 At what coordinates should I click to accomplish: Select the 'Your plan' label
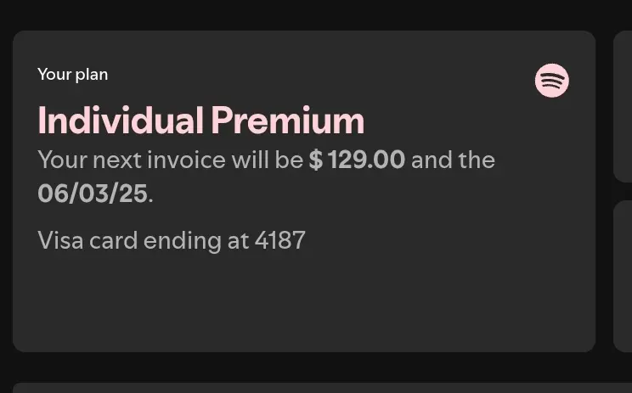coord(72,75)
